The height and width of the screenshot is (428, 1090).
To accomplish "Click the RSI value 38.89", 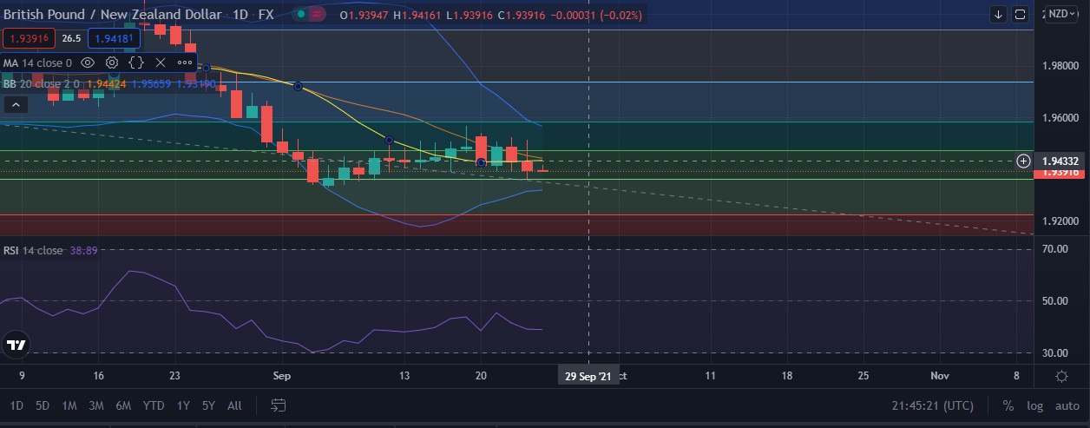I will coord(84,250).
